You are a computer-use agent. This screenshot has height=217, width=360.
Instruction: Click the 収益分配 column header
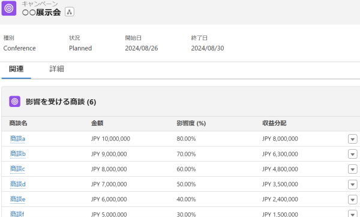pyautogui.click(x=274, y=123)
